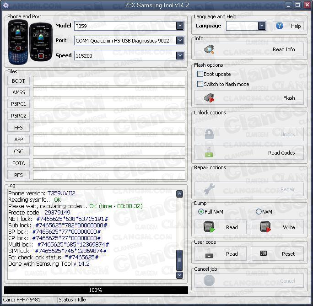
Task: Click the APP file button
Action: (x=18, y=140)
